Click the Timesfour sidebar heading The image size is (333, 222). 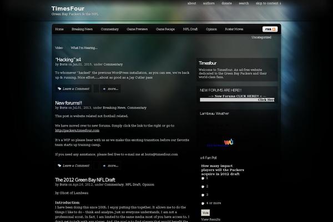pyautogui.click(x=208, y=63)
